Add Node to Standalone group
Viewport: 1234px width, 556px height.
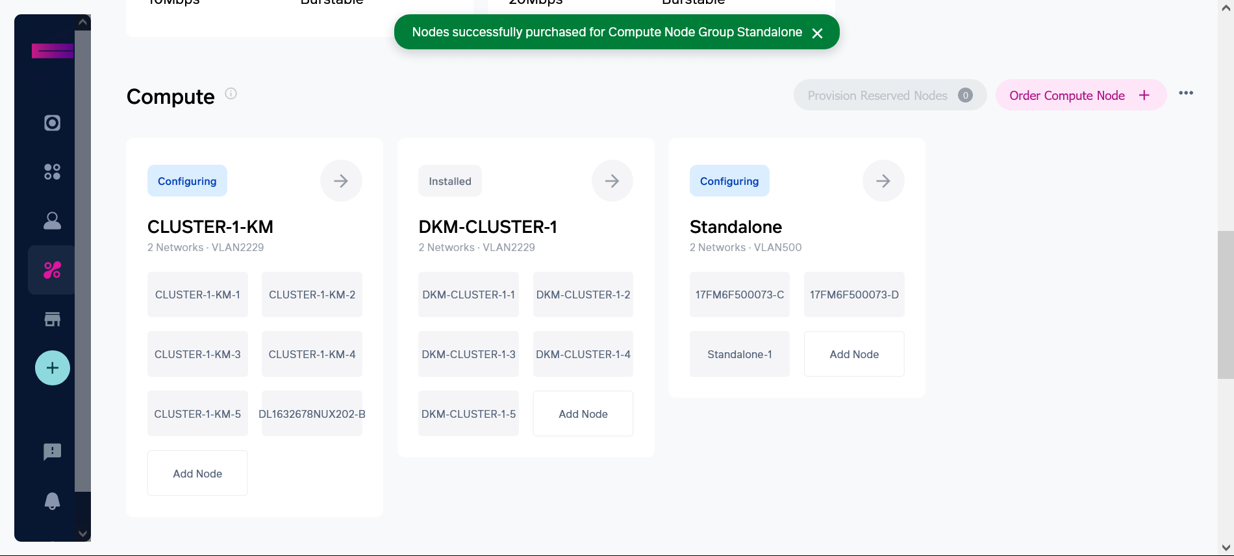pyautogui.click(x=854, y=354)
